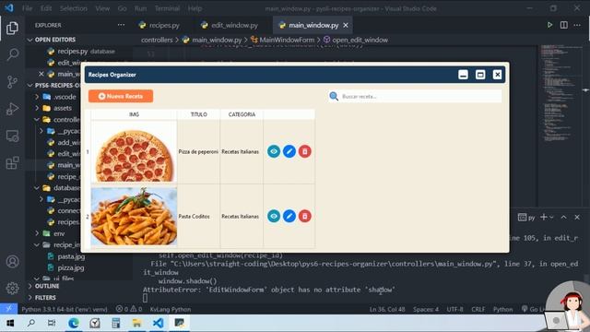
Task: Open the Remote Explorer view
Action: pos(12,136)
